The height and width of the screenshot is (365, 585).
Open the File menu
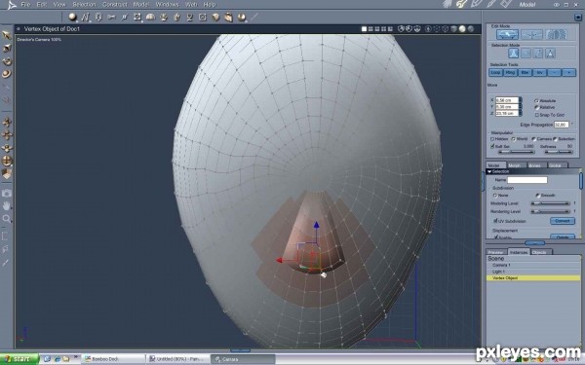coord(25,5)
